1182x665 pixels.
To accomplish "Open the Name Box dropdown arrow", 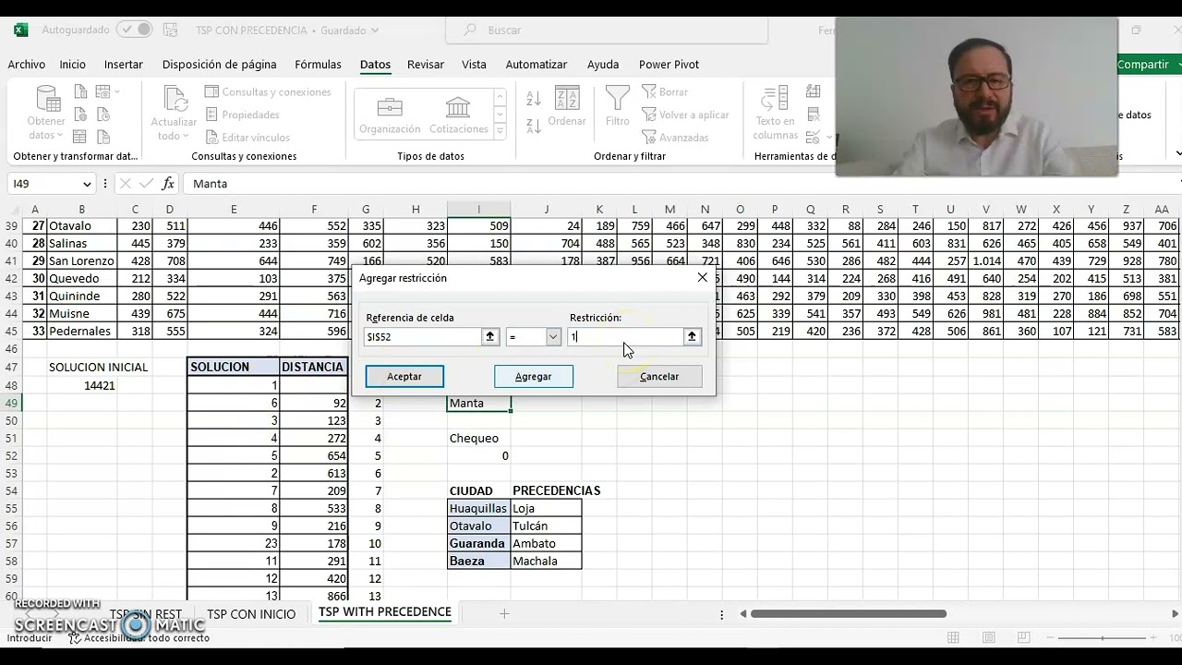I will coord(89,184).
